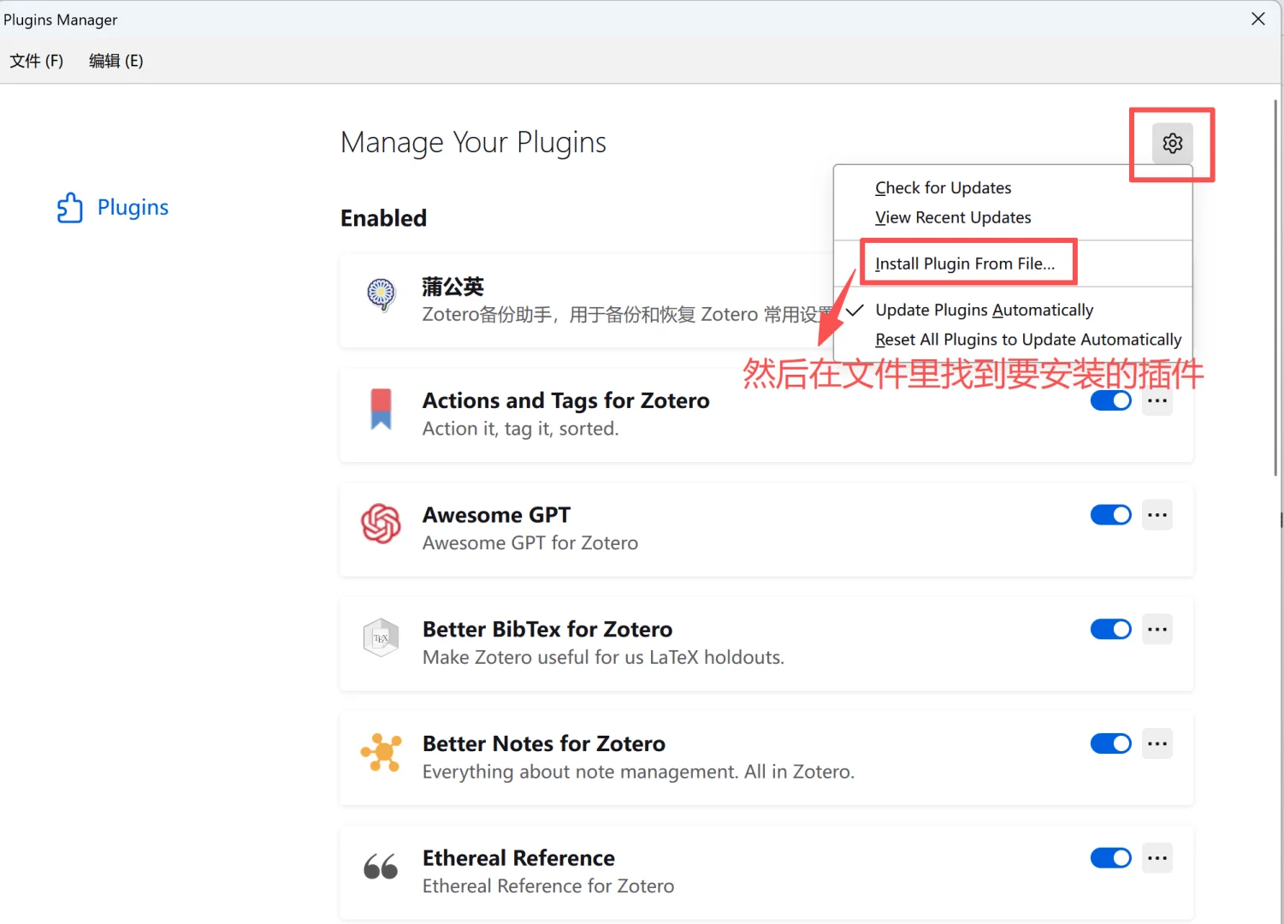Close the Plugins Manager window
1284x924 pixels.
point(1257,19)
